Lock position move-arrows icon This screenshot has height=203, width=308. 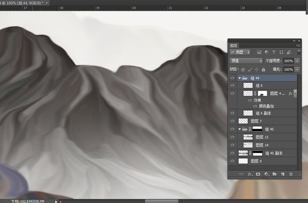257,69
